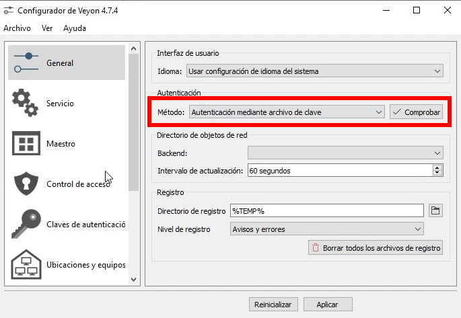Click Borrar todos los archivos de registro
The image size is (461, 318).
click(376, 248)
